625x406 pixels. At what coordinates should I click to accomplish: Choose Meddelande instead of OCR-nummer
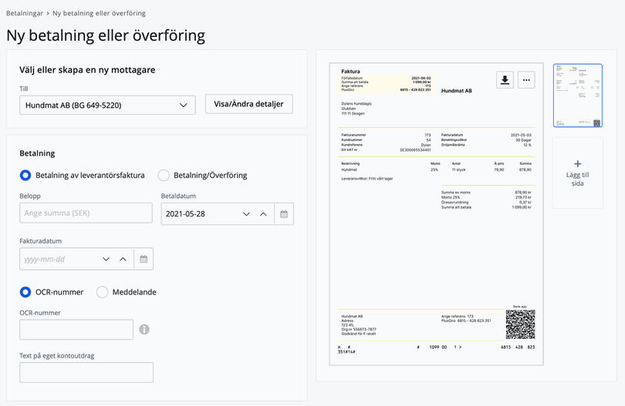click(x=102, y=292)
